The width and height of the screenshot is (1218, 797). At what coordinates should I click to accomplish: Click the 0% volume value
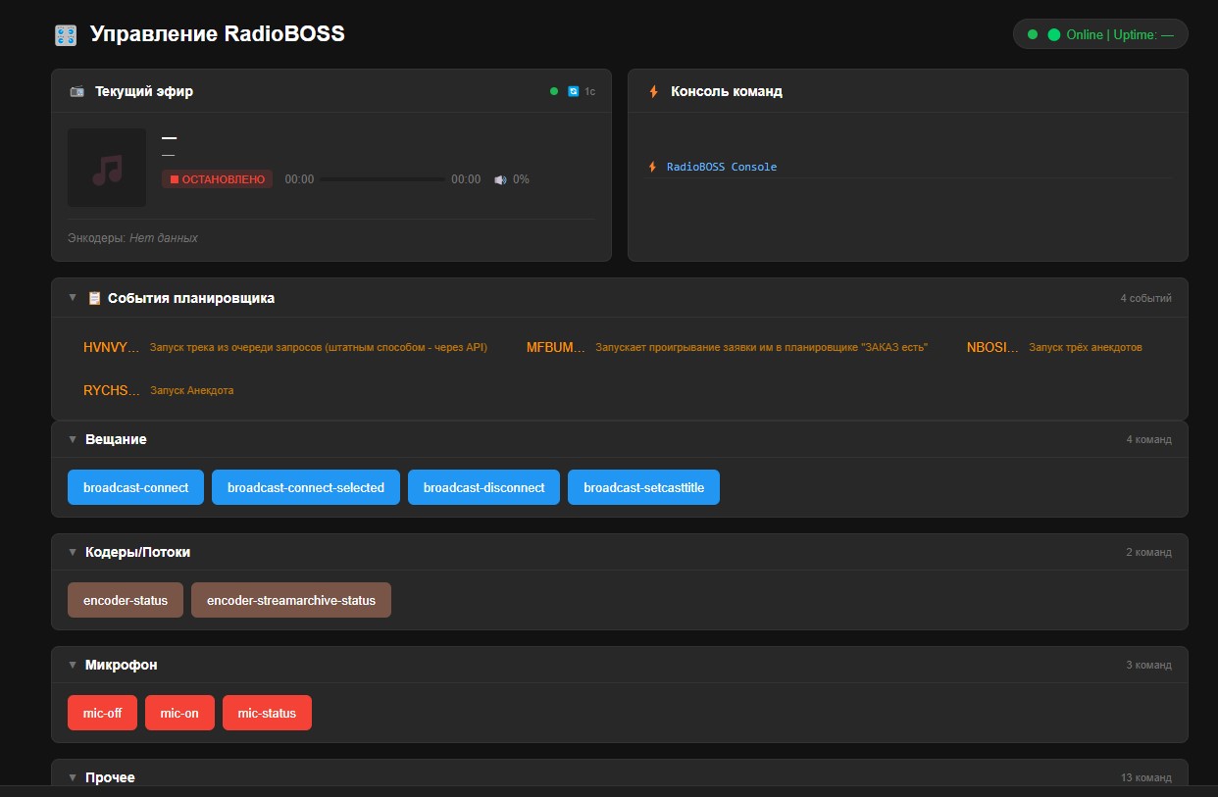[521, 179]
